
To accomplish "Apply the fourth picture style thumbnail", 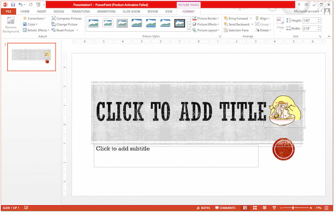I will 137,23.
